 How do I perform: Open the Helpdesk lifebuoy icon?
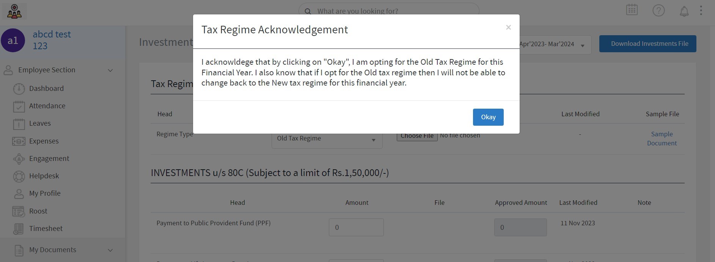19,176
